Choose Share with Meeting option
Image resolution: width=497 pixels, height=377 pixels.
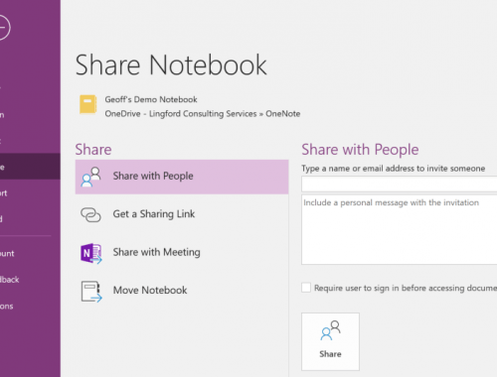182,253
